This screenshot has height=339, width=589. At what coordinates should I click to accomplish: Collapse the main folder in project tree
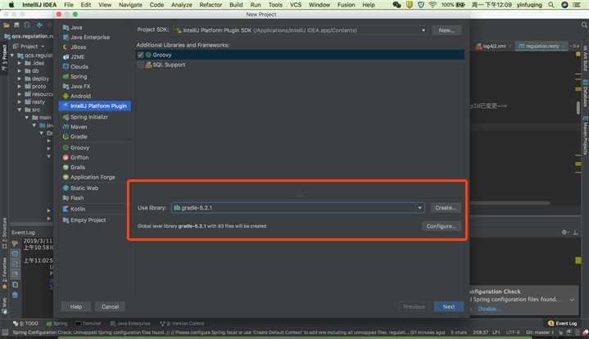pos(27,118)
